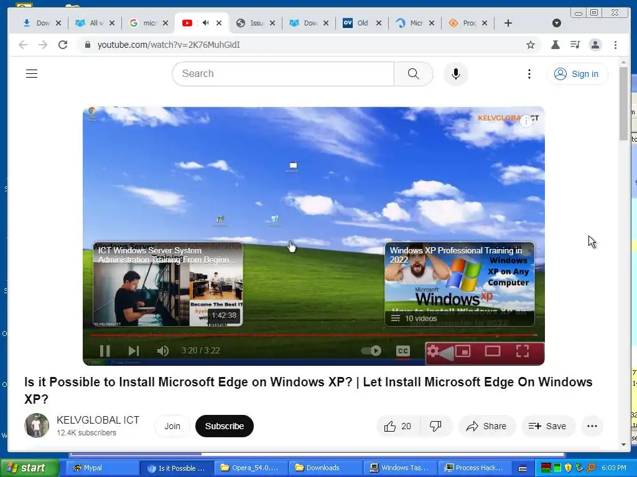Open KELVGLOBAL ICT channel avatar
This screenshot has width=637, height=477.
point(37,425)
